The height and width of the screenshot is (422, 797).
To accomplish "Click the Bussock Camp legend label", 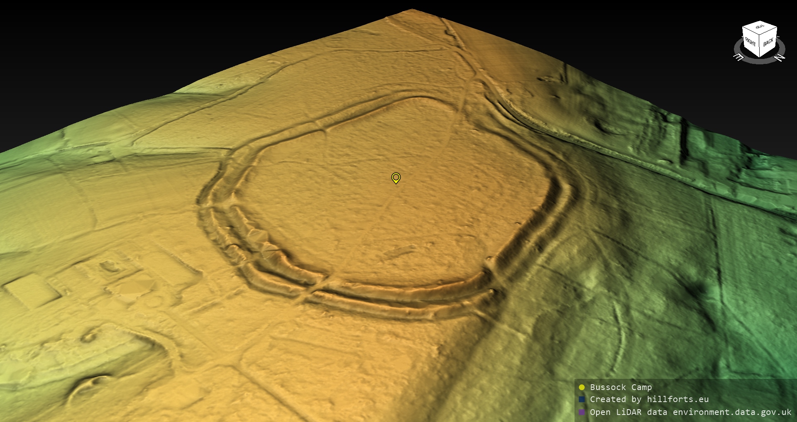I will (x=621, y=388).
